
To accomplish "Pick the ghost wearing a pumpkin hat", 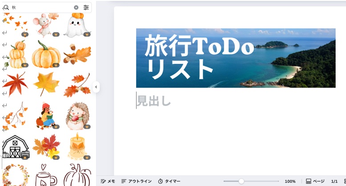I will click(x=77, y=25).
